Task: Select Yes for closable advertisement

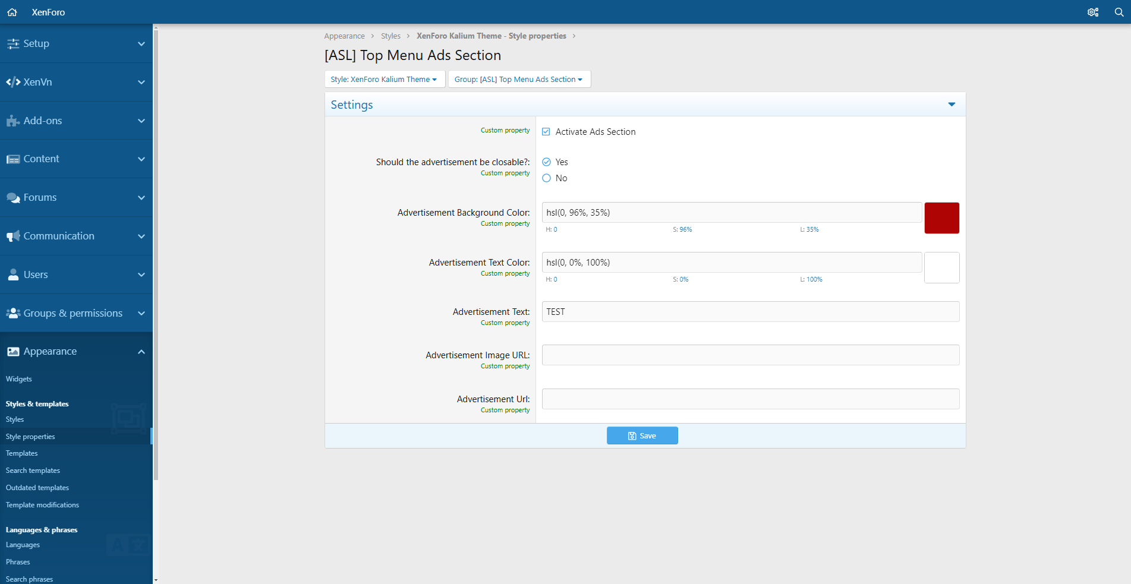Action: coord(547,162)
